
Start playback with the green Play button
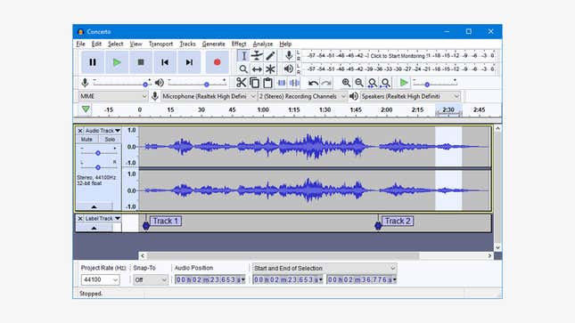(x=117, y=62)
